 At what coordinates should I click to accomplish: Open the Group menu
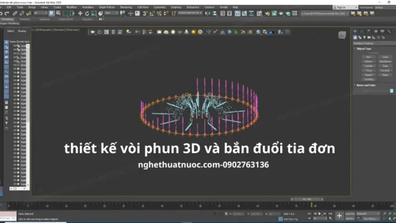[x=32, y=7]
